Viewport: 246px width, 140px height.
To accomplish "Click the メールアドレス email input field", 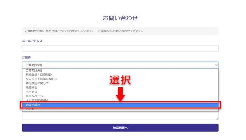I will pyautogui.click(x=120, y=48).
